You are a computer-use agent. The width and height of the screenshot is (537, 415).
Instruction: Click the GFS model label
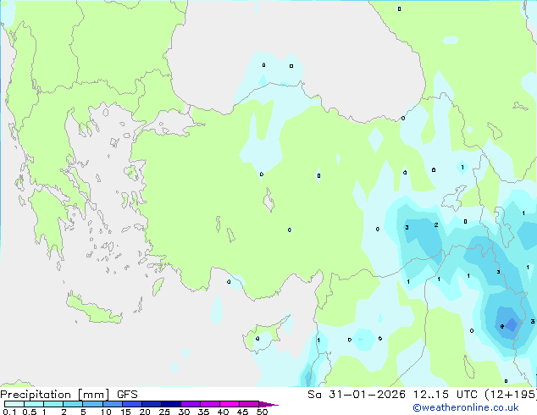point(127,395)
